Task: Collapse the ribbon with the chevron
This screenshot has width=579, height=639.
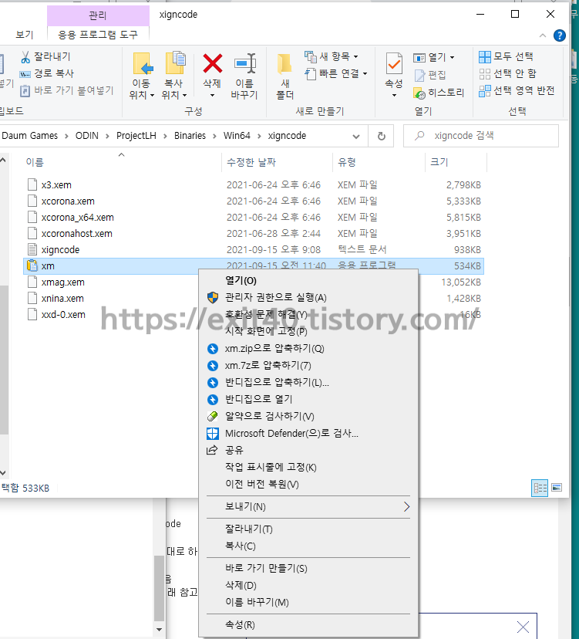Action: 542,35
